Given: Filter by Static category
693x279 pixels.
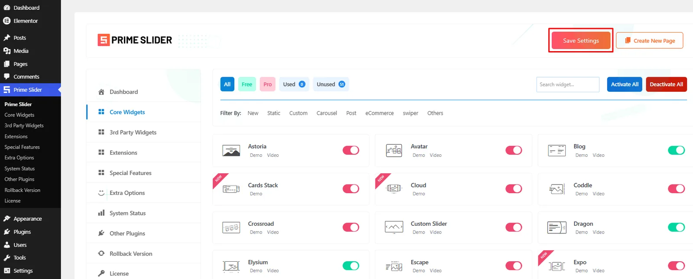Looking at the screenshot, I should click(274, 113).
